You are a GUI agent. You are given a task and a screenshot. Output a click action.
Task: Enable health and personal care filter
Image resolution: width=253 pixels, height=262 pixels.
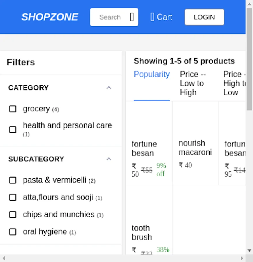13,130
